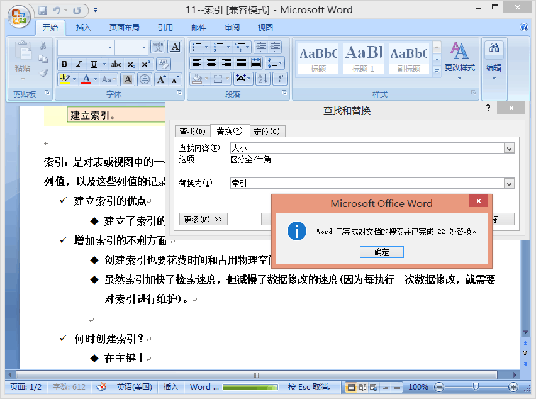Click the Enclose Characters icon
The image size is (536, 399).
(145, 79)
